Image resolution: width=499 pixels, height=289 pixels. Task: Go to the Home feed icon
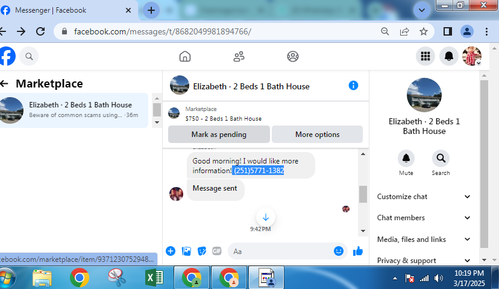[185, 56]
